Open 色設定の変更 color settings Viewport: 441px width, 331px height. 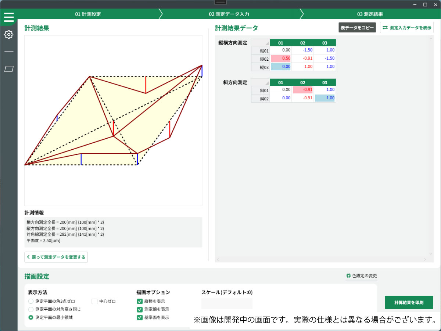pos(361,276)
